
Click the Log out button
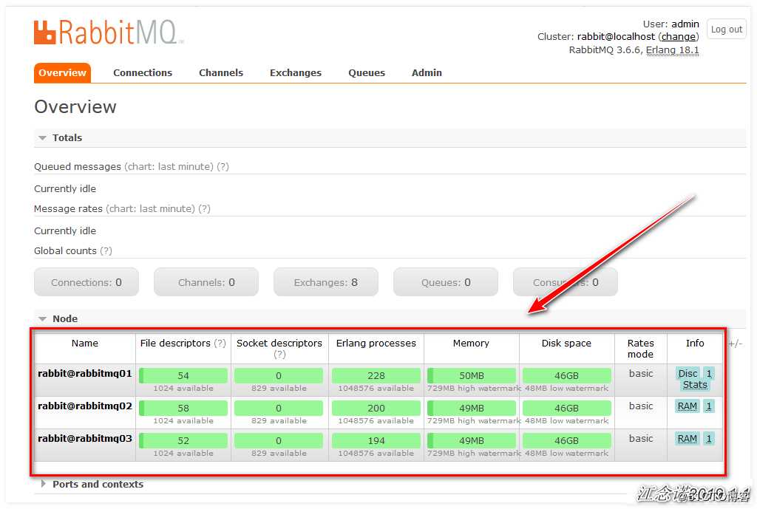point(726,30)
